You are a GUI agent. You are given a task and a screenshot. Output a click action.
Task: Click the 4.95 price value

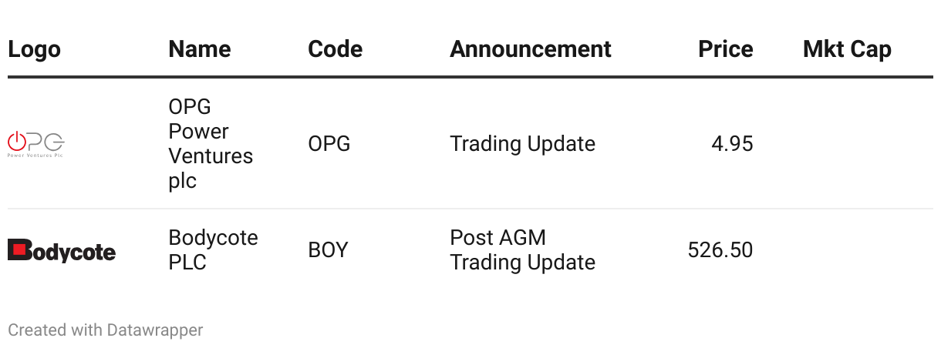(x=732, y=144)
